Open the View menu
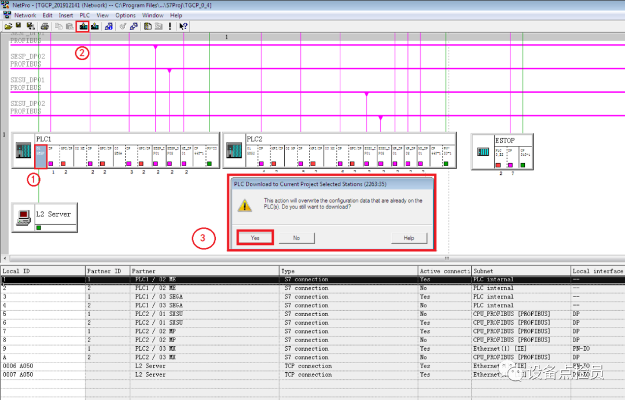The height and width of the screenshot is (400, 625). 102,15
